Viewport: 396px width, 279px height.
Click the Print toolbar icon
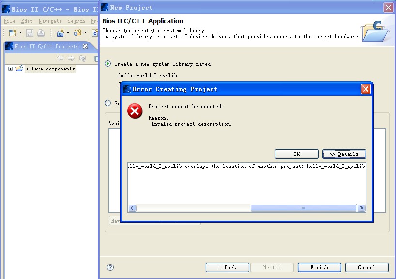pyautogui.click(x=41, y=33)
